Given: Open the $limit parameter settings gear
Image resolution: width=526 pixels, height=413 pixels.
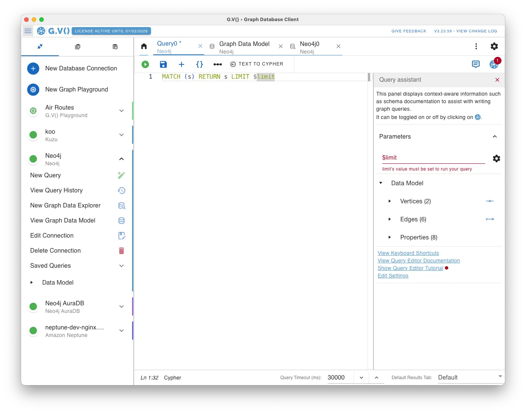Looking at the screenshot, I should (497, 158).
